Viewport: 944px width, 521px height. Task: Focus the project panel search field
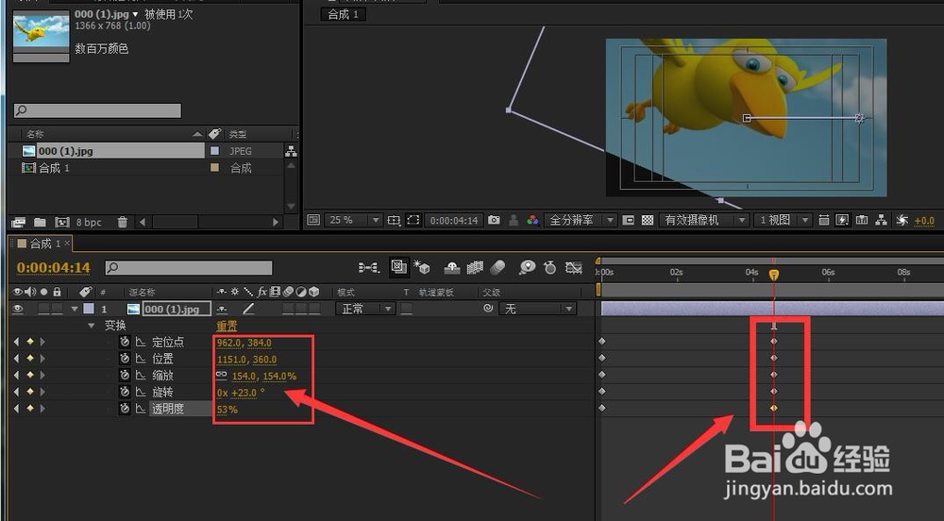pyautogui.click(x=97, y=110)
